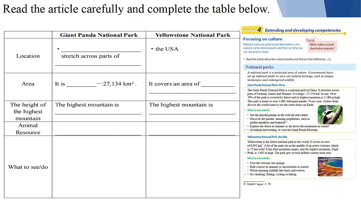Click the 'National parks' article title banner
The width and height of the screenshot is (361, 202).
[259, 67]
